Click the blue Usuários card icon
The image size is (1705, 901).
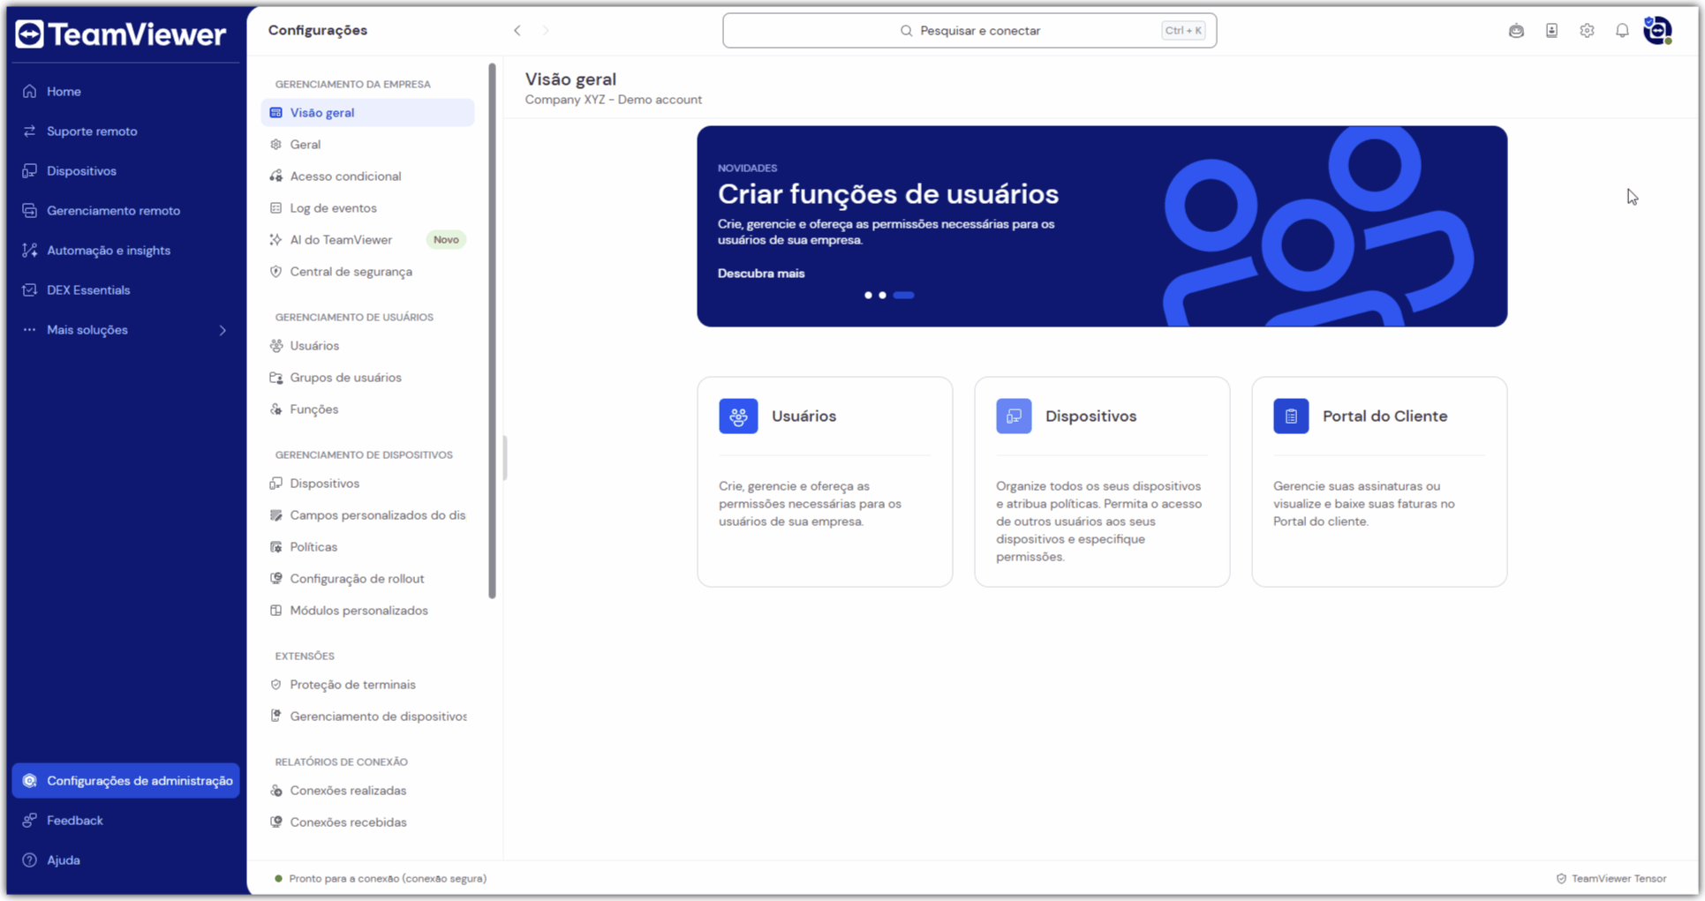(x=738, y=416)
